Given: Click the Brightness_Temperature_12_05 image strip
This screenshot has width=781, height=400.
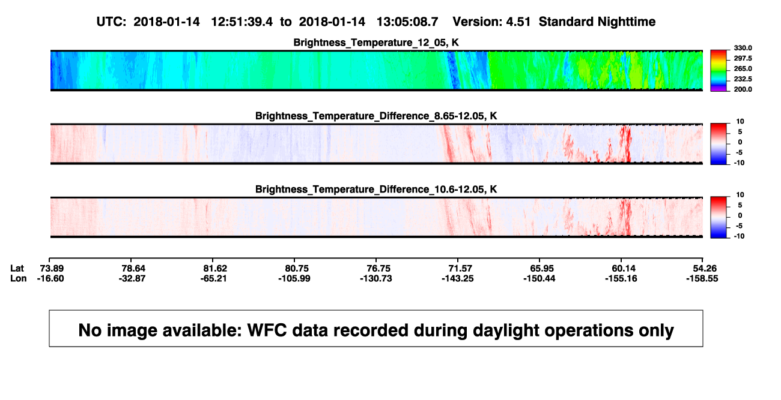Looking at the screenshot, I should (x=376, y=70).
